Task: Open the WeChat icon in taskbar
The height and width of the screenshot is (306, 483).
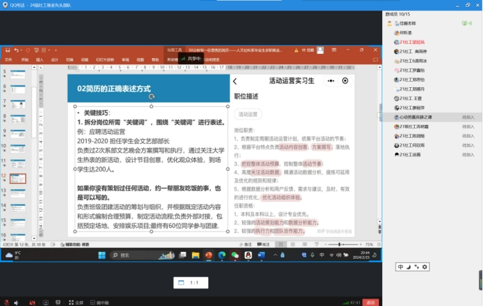Action: click(235, 255)
